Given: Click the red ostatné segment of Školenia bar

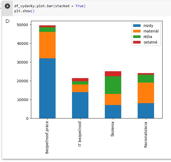Looking at the screenshot, I should click(113, 74).
